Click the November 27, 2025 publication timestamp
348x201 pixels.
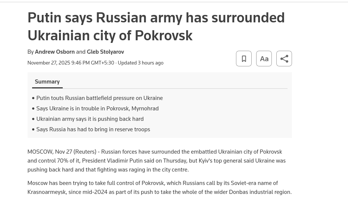[71, 63]
